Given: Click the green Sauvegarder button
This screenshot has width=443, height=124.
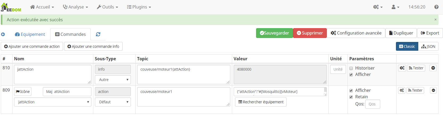Looking at the screenshot, I should click(274, 33).
